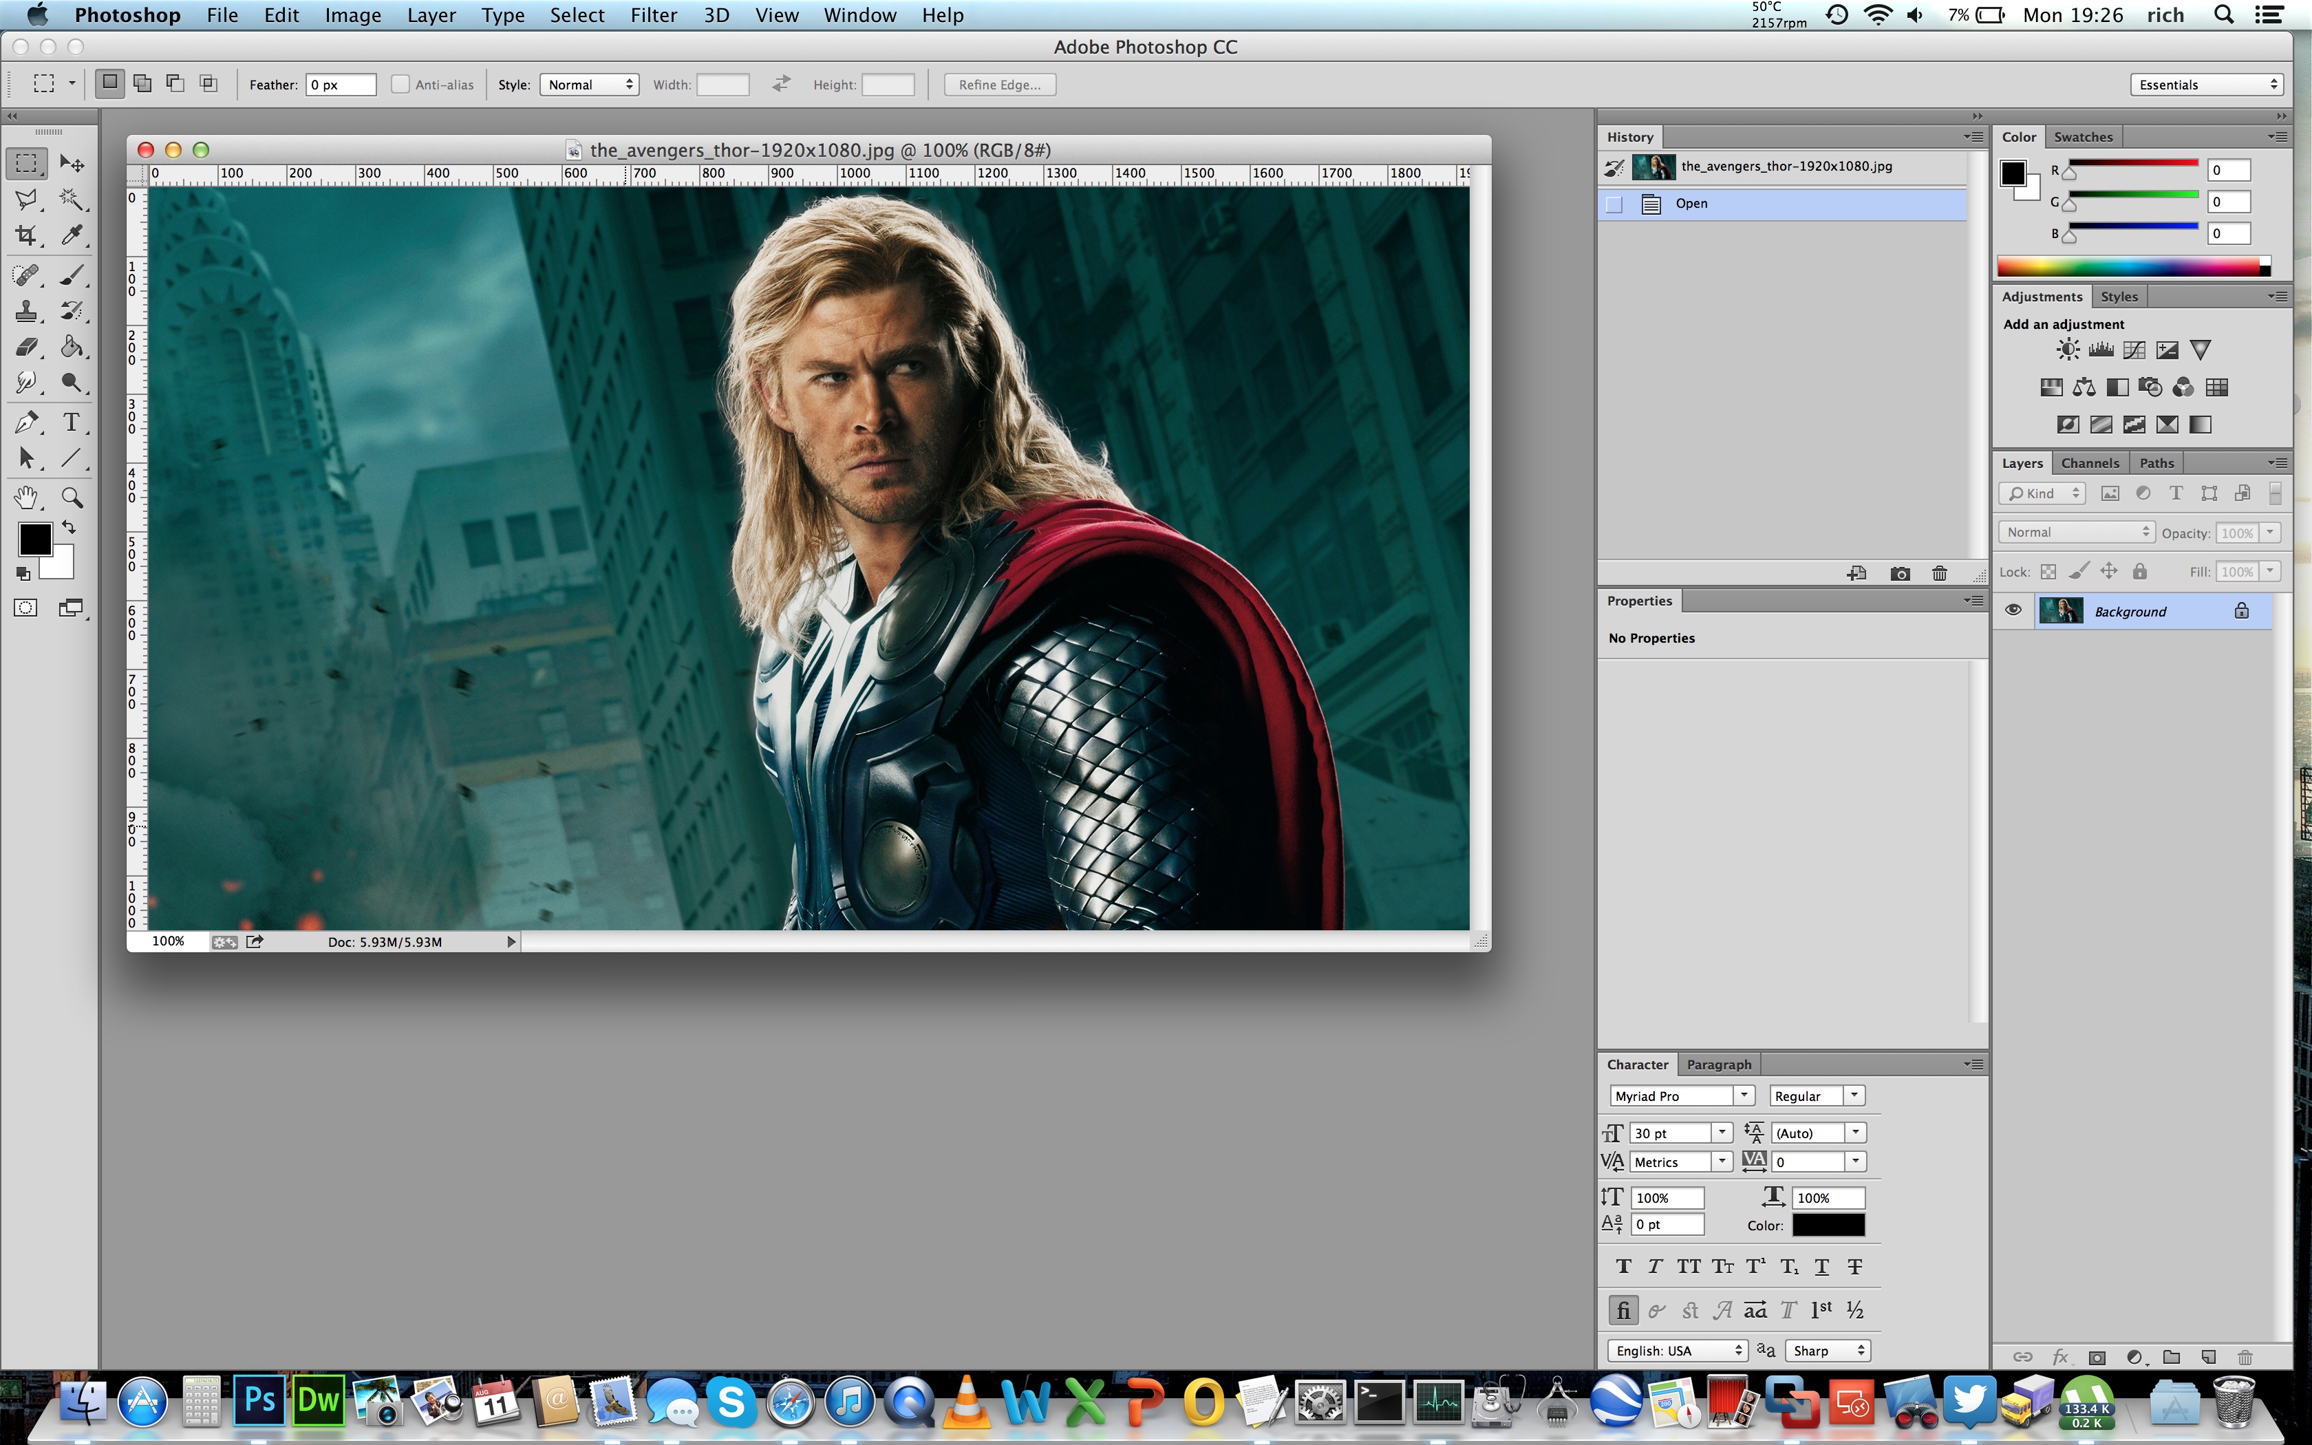
Task: Select the Path Selection tool
Action: (x=25, y=459)
